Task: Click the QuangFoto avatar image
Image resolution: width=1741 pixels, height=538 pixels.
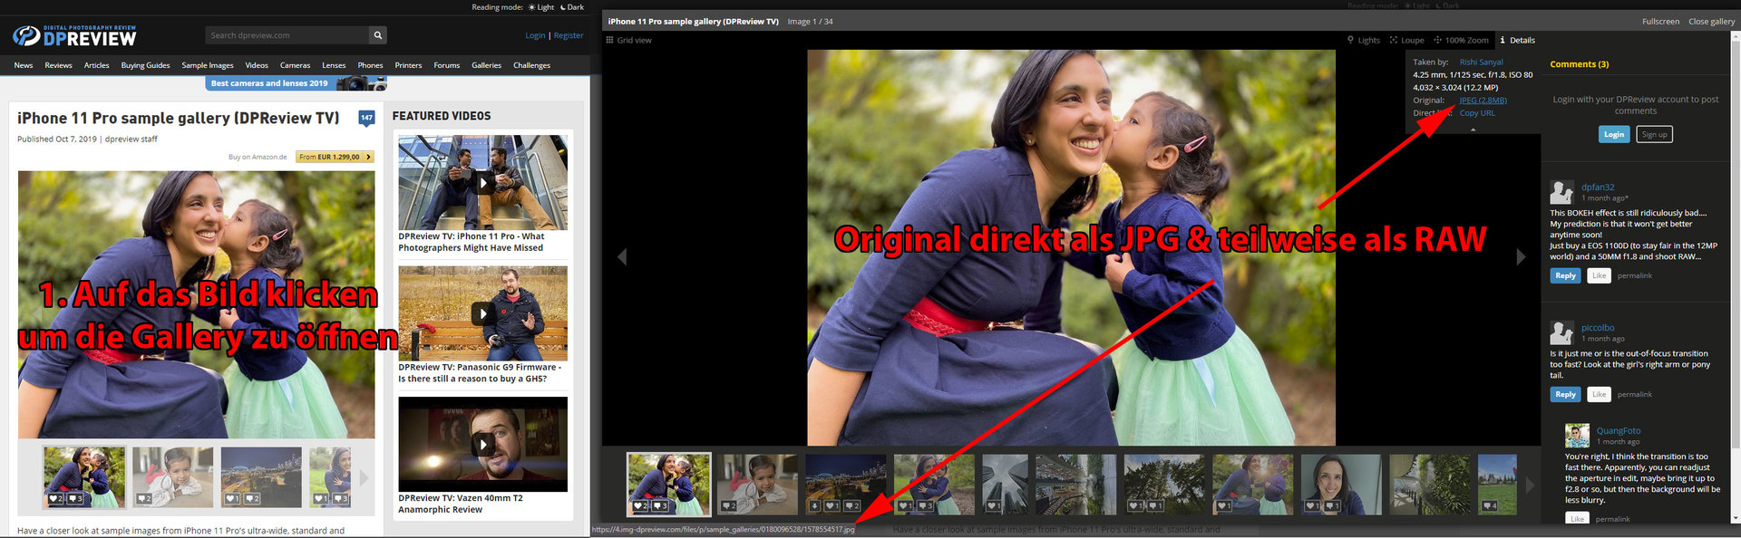Action: (1577, 436)
